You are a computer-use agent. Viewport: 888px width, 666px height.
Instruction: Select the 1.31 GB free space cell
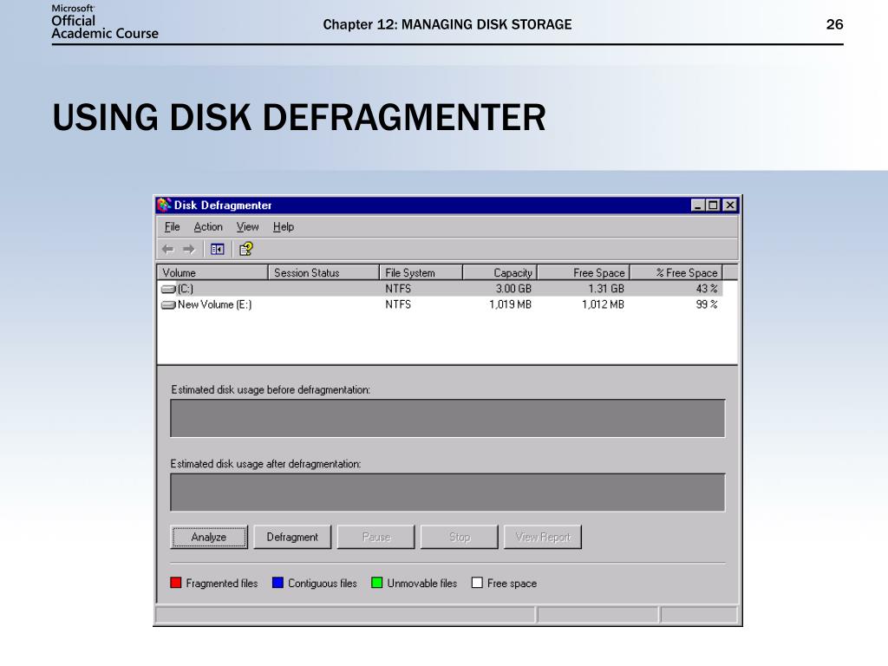tap(606, 289)
